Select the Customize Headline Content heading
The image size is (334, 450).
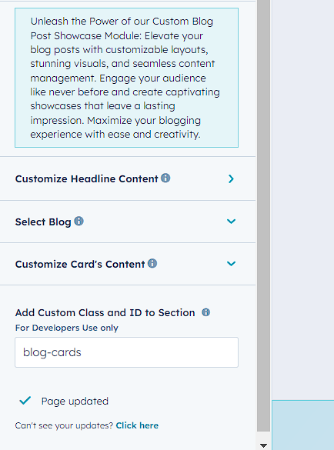coord(86,178)
